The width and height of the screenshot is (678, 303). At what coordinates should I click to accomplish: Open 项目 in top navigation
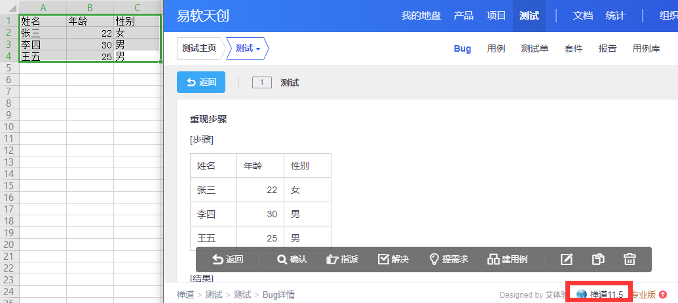click(496, 16)
